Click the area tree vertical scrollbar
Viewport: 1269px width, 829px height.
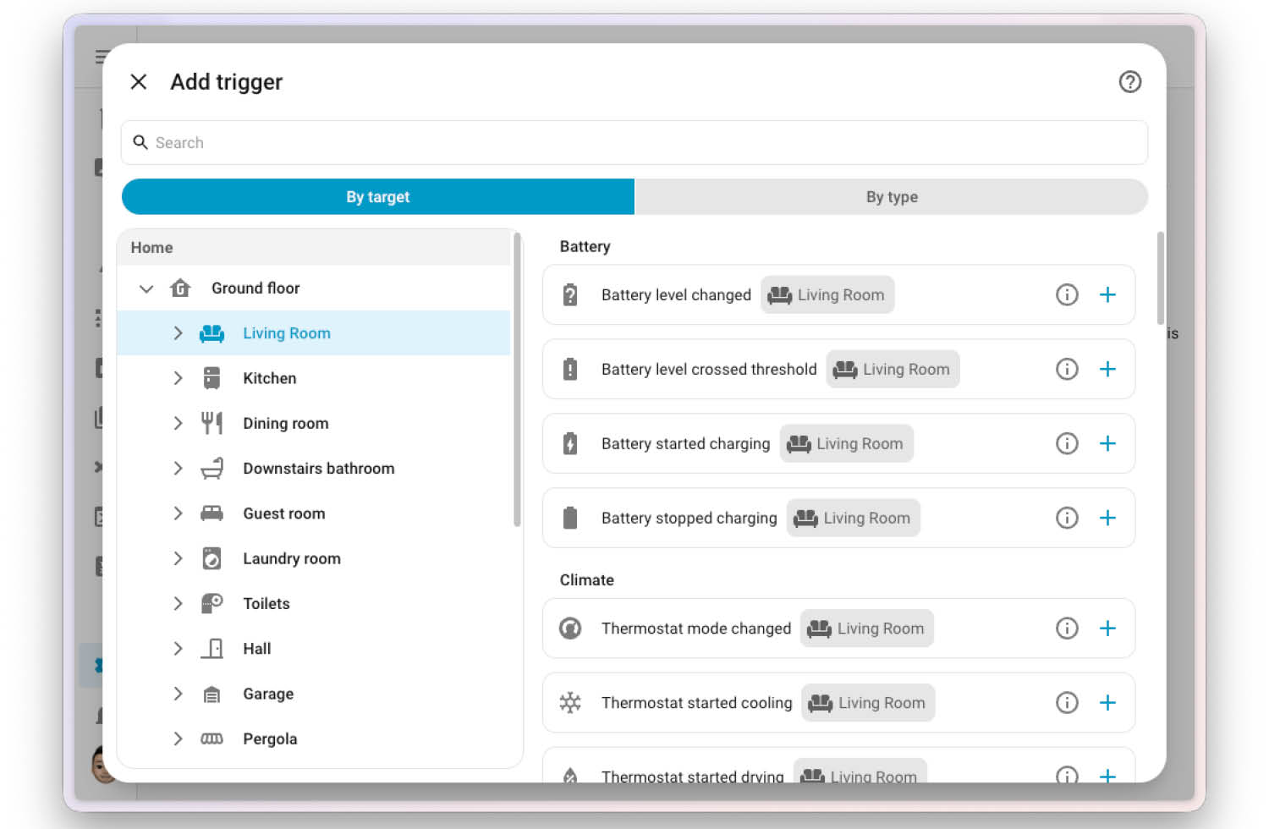coord(517,379)
